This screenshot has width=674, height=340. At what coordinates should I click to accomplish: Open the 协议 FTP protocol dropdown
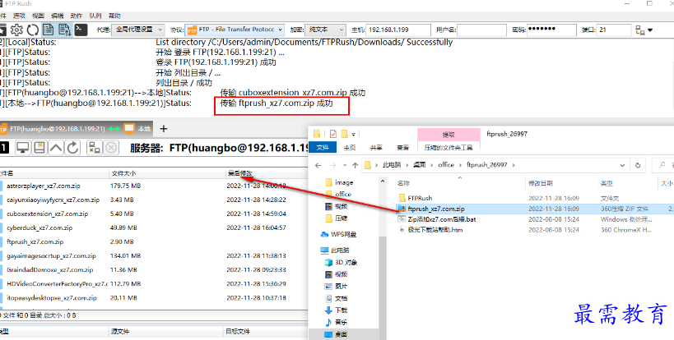coord(235,30)
